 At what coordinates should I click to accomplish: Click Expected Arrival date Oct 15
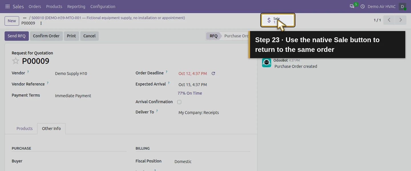tap(193, 85)
